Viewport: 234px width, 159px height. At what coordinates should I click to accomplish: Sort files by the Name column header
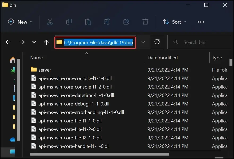36,58
